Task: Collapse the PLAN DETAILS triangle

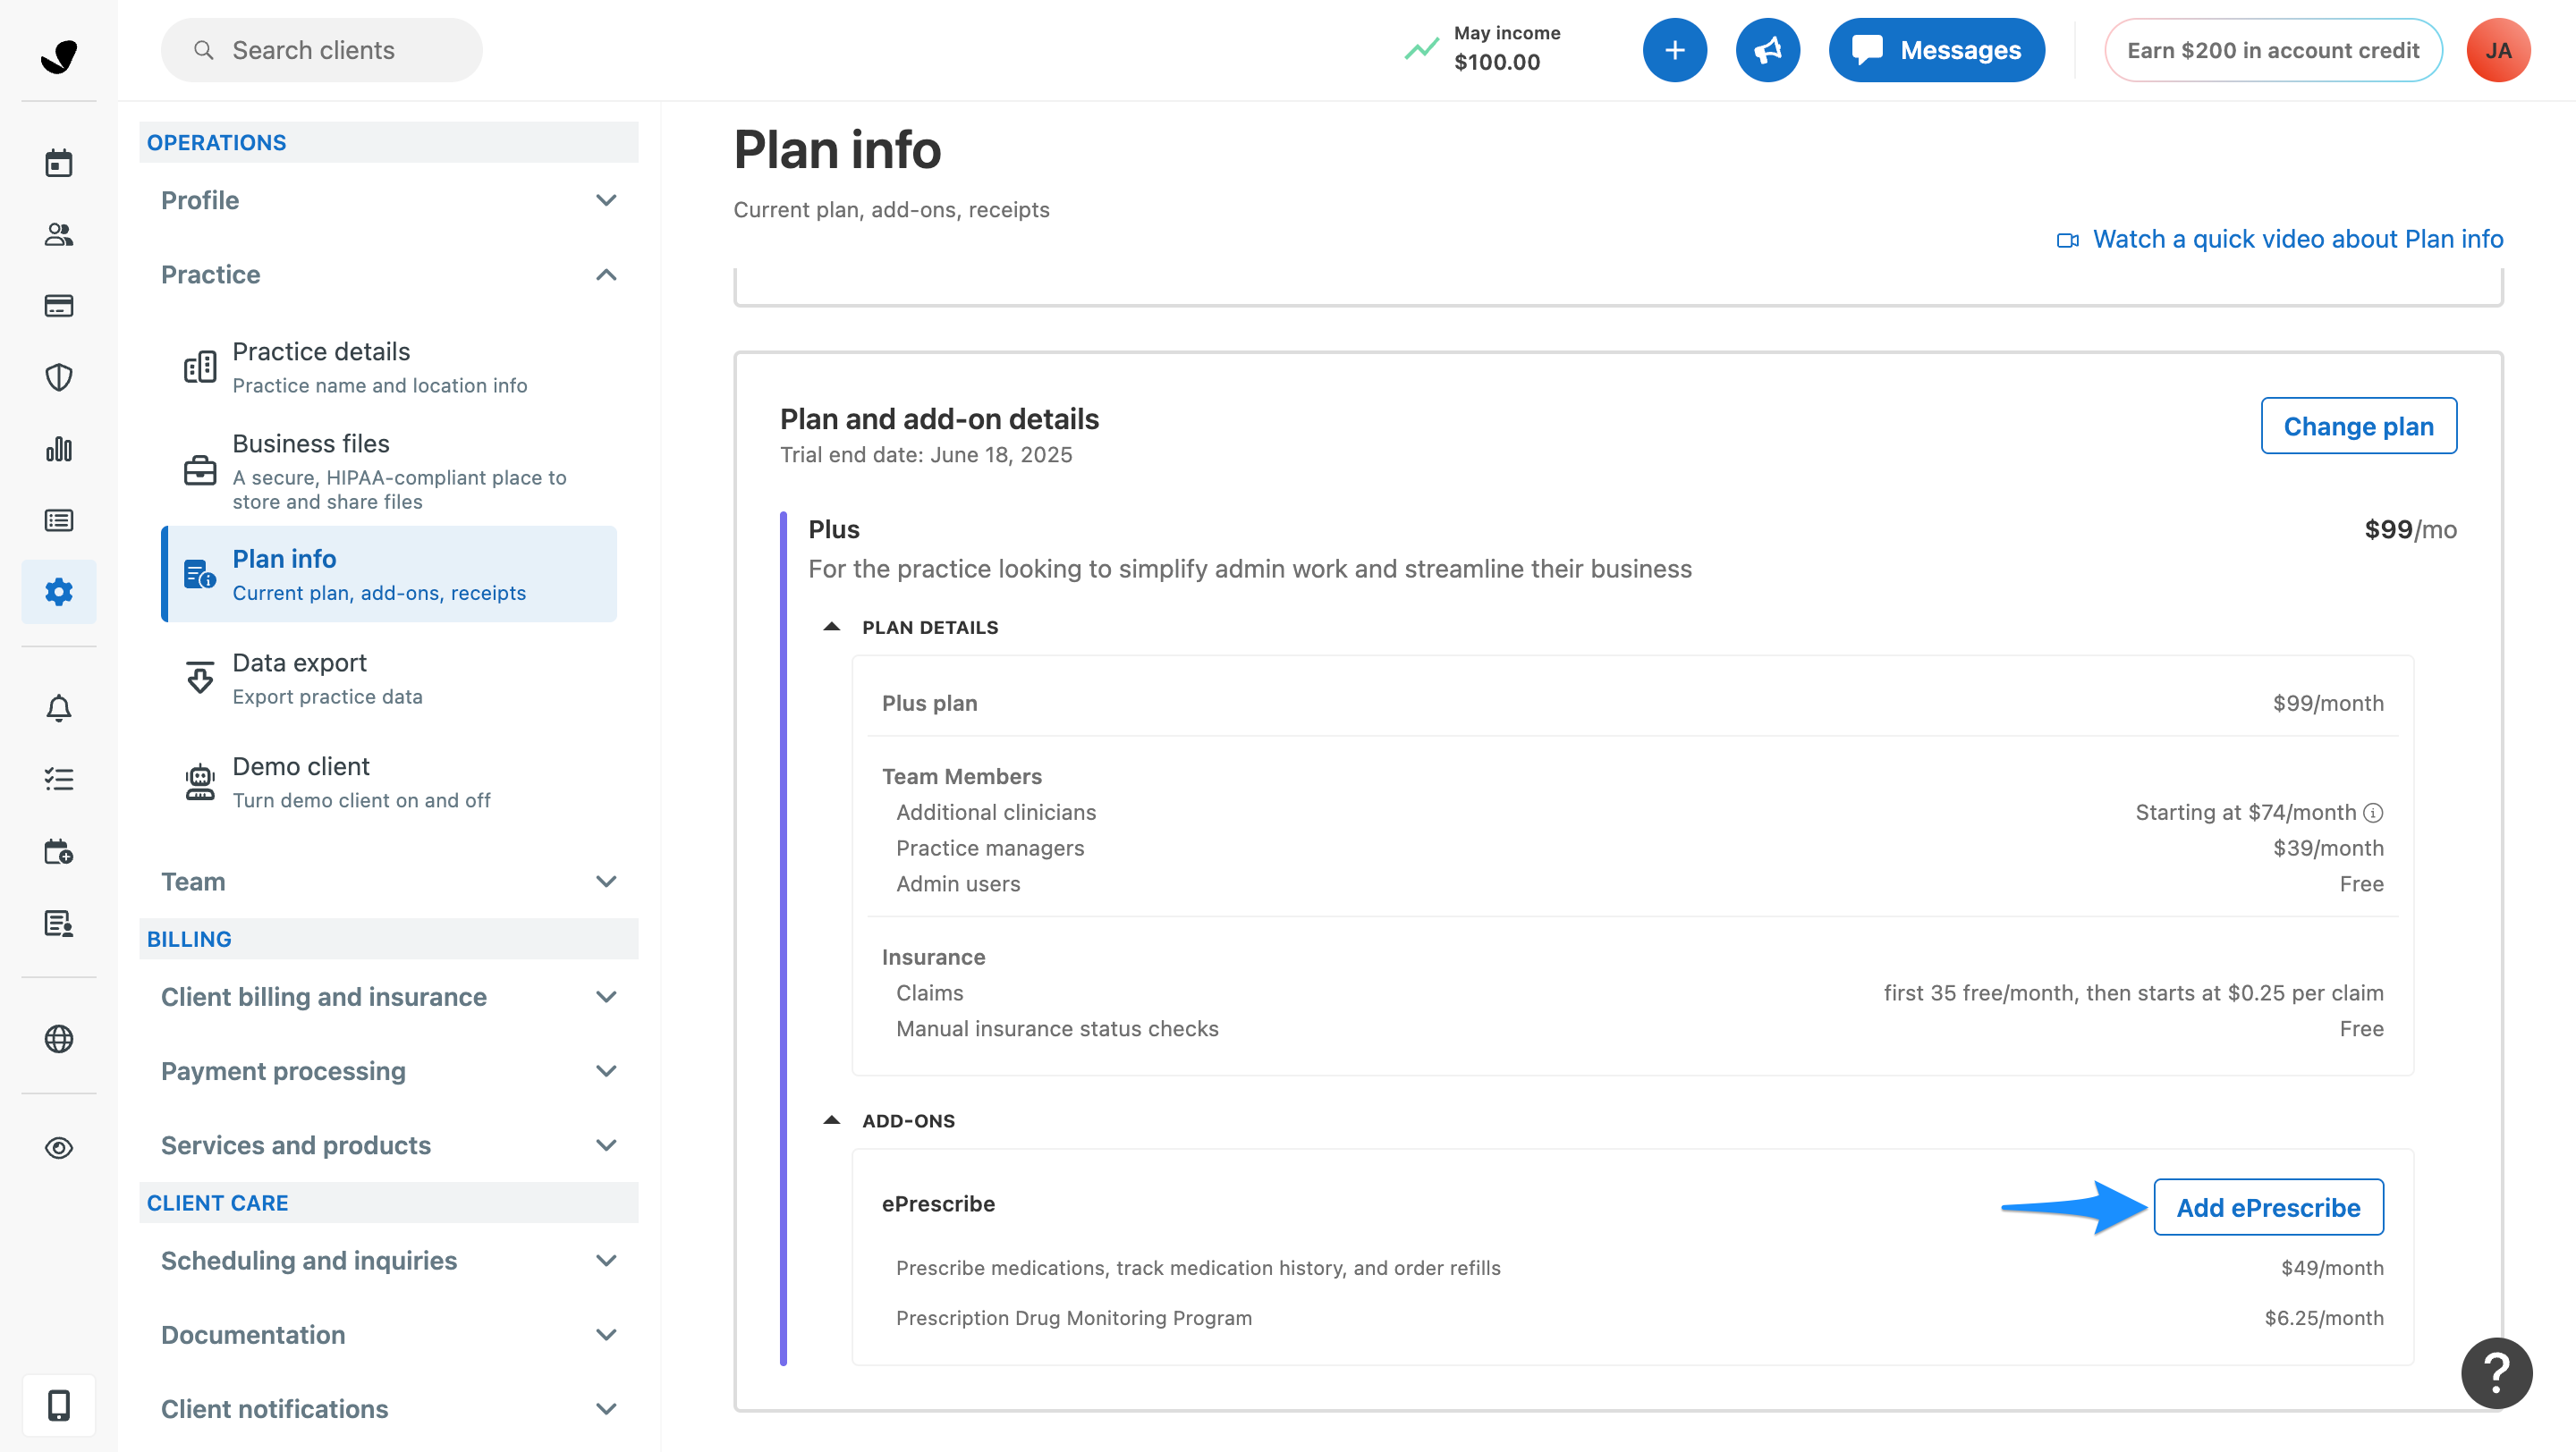Action: [831, 627]
